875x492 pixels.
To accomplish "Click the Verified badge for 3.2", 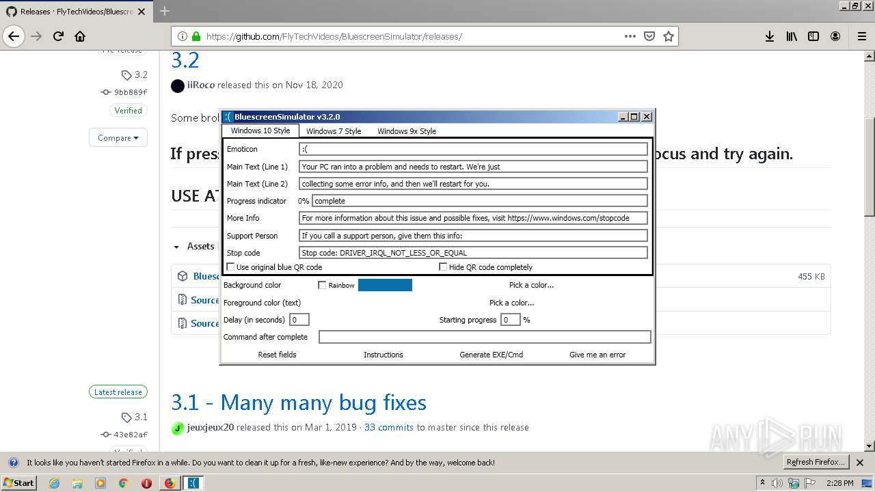I will point(129,111).
